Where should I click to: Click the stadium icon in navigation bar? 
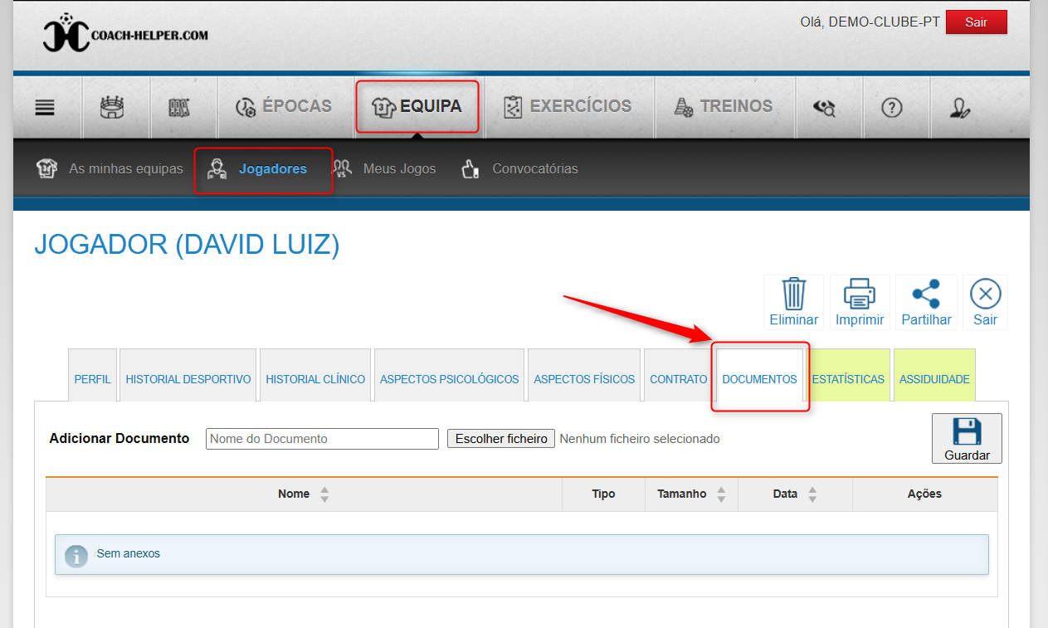point(111,107)
